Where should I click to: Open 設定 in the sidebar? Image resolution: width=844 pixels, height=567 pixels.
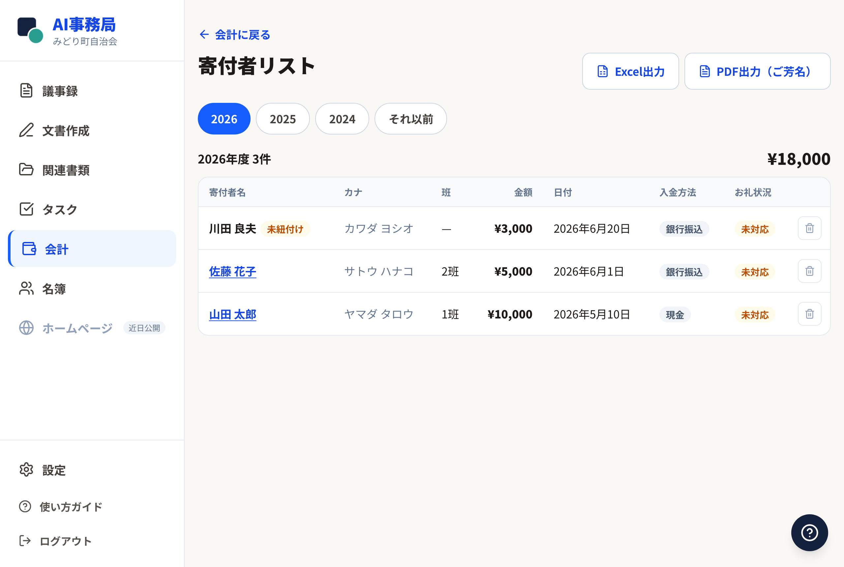(92, 470)
